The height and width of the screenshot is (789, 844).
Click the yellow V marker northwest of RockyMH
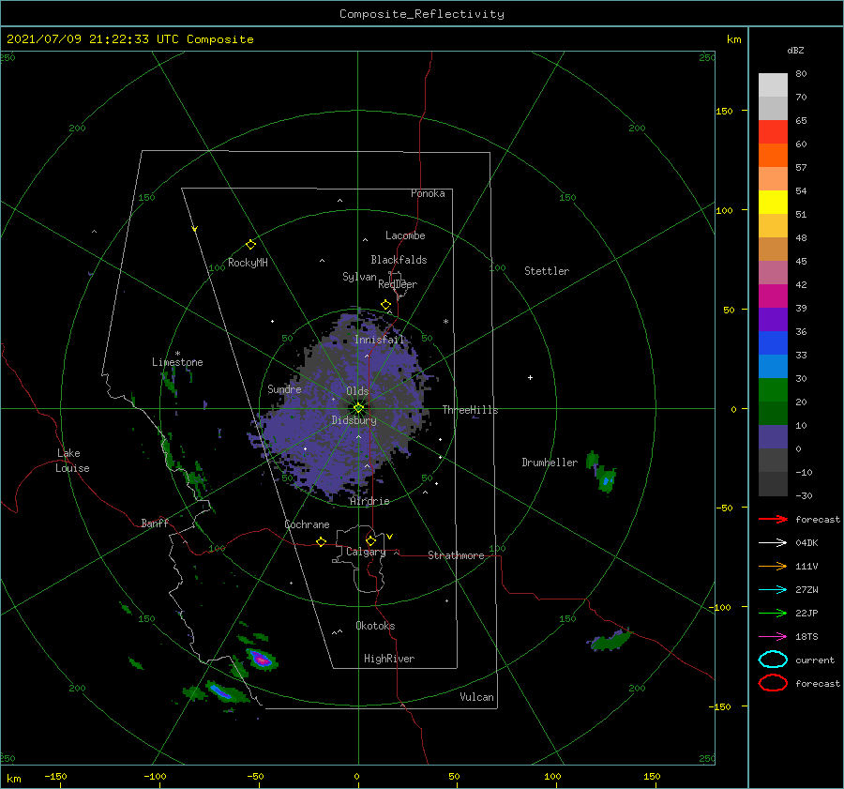(x=195, y=229)
